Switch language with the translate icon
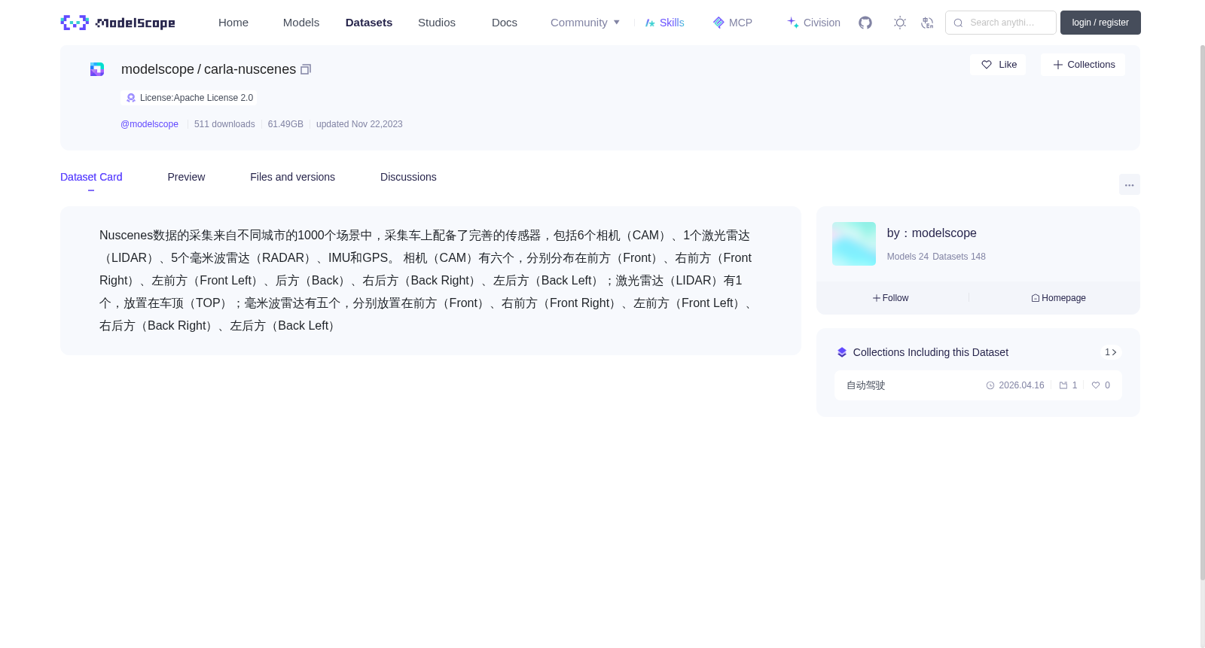The width and height of the screenshot is (1205, 648). tap(927, 23)
